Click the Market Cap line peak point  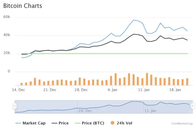134,20
